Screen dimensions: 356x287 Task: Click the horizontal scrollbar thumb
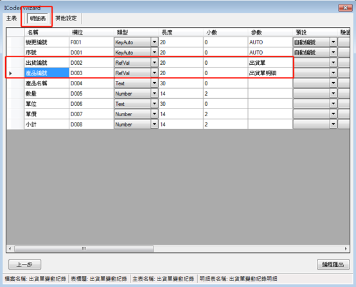84,248
